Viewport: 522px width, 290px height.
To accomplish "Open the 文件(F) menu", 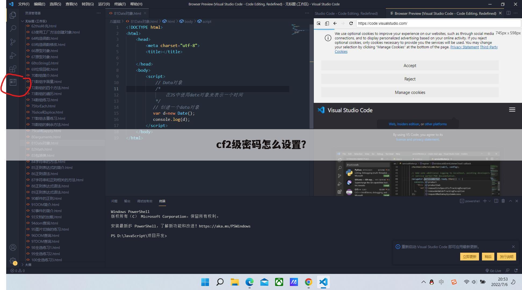I will point(24,4).
